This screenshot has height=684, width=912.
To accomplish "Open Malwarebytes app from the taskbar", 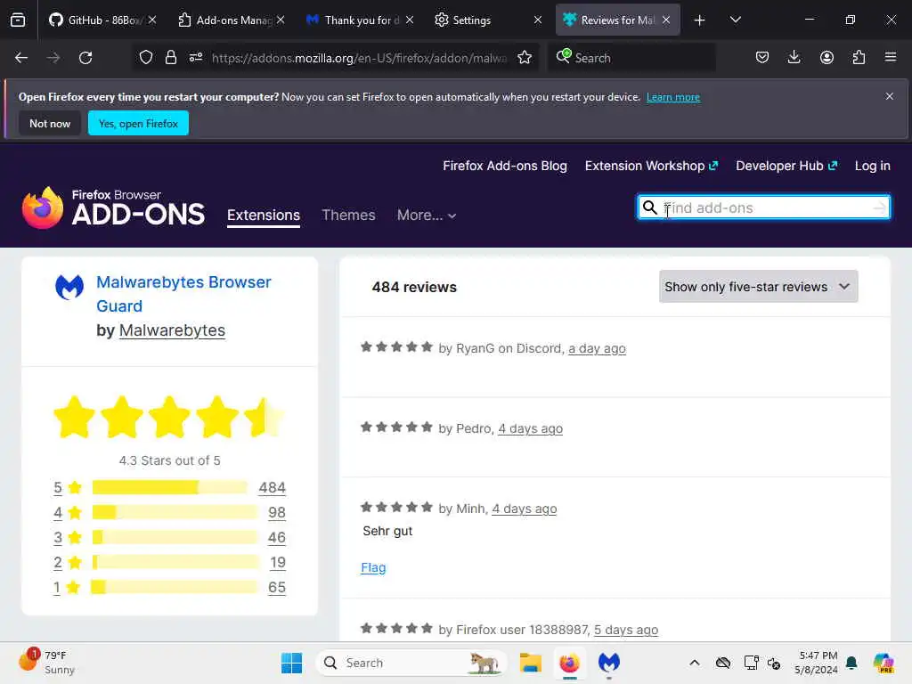I will 608,663.
